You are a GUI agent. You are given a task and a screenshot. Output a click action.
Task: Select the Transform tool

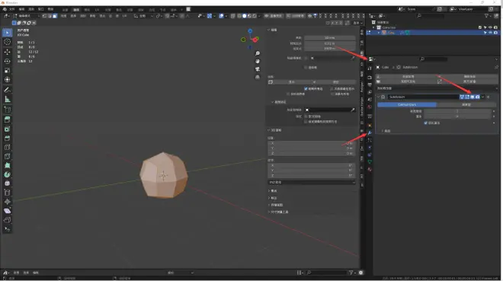8,80
